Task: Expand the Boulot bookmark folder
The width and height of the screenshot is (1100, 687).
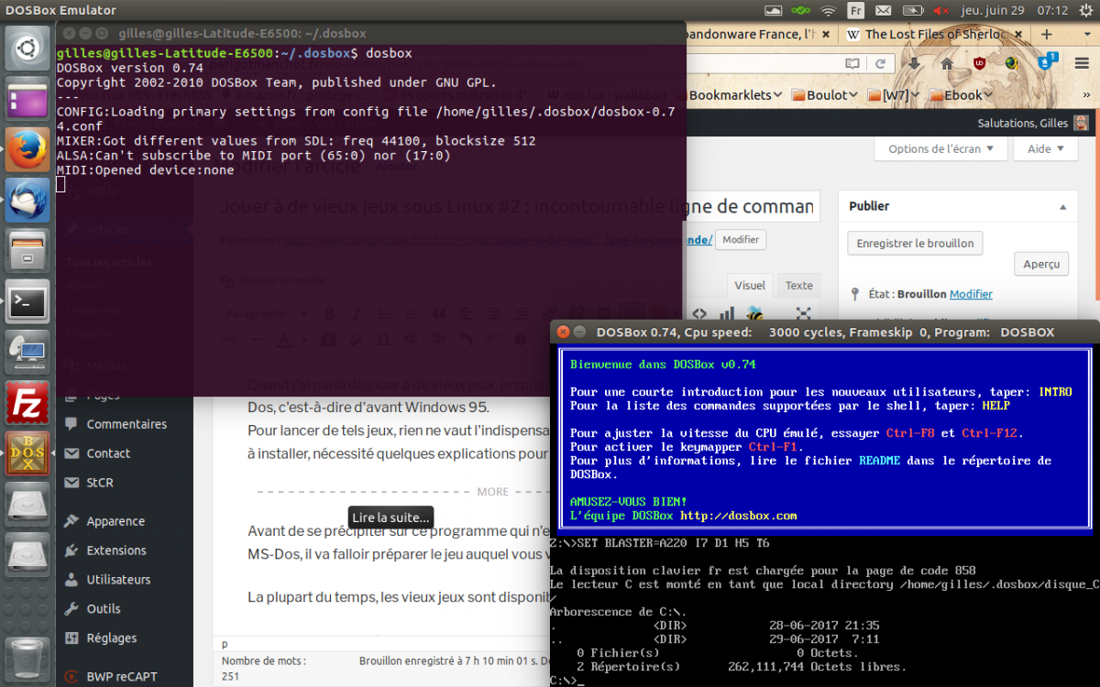Action: tap(826, 95)
